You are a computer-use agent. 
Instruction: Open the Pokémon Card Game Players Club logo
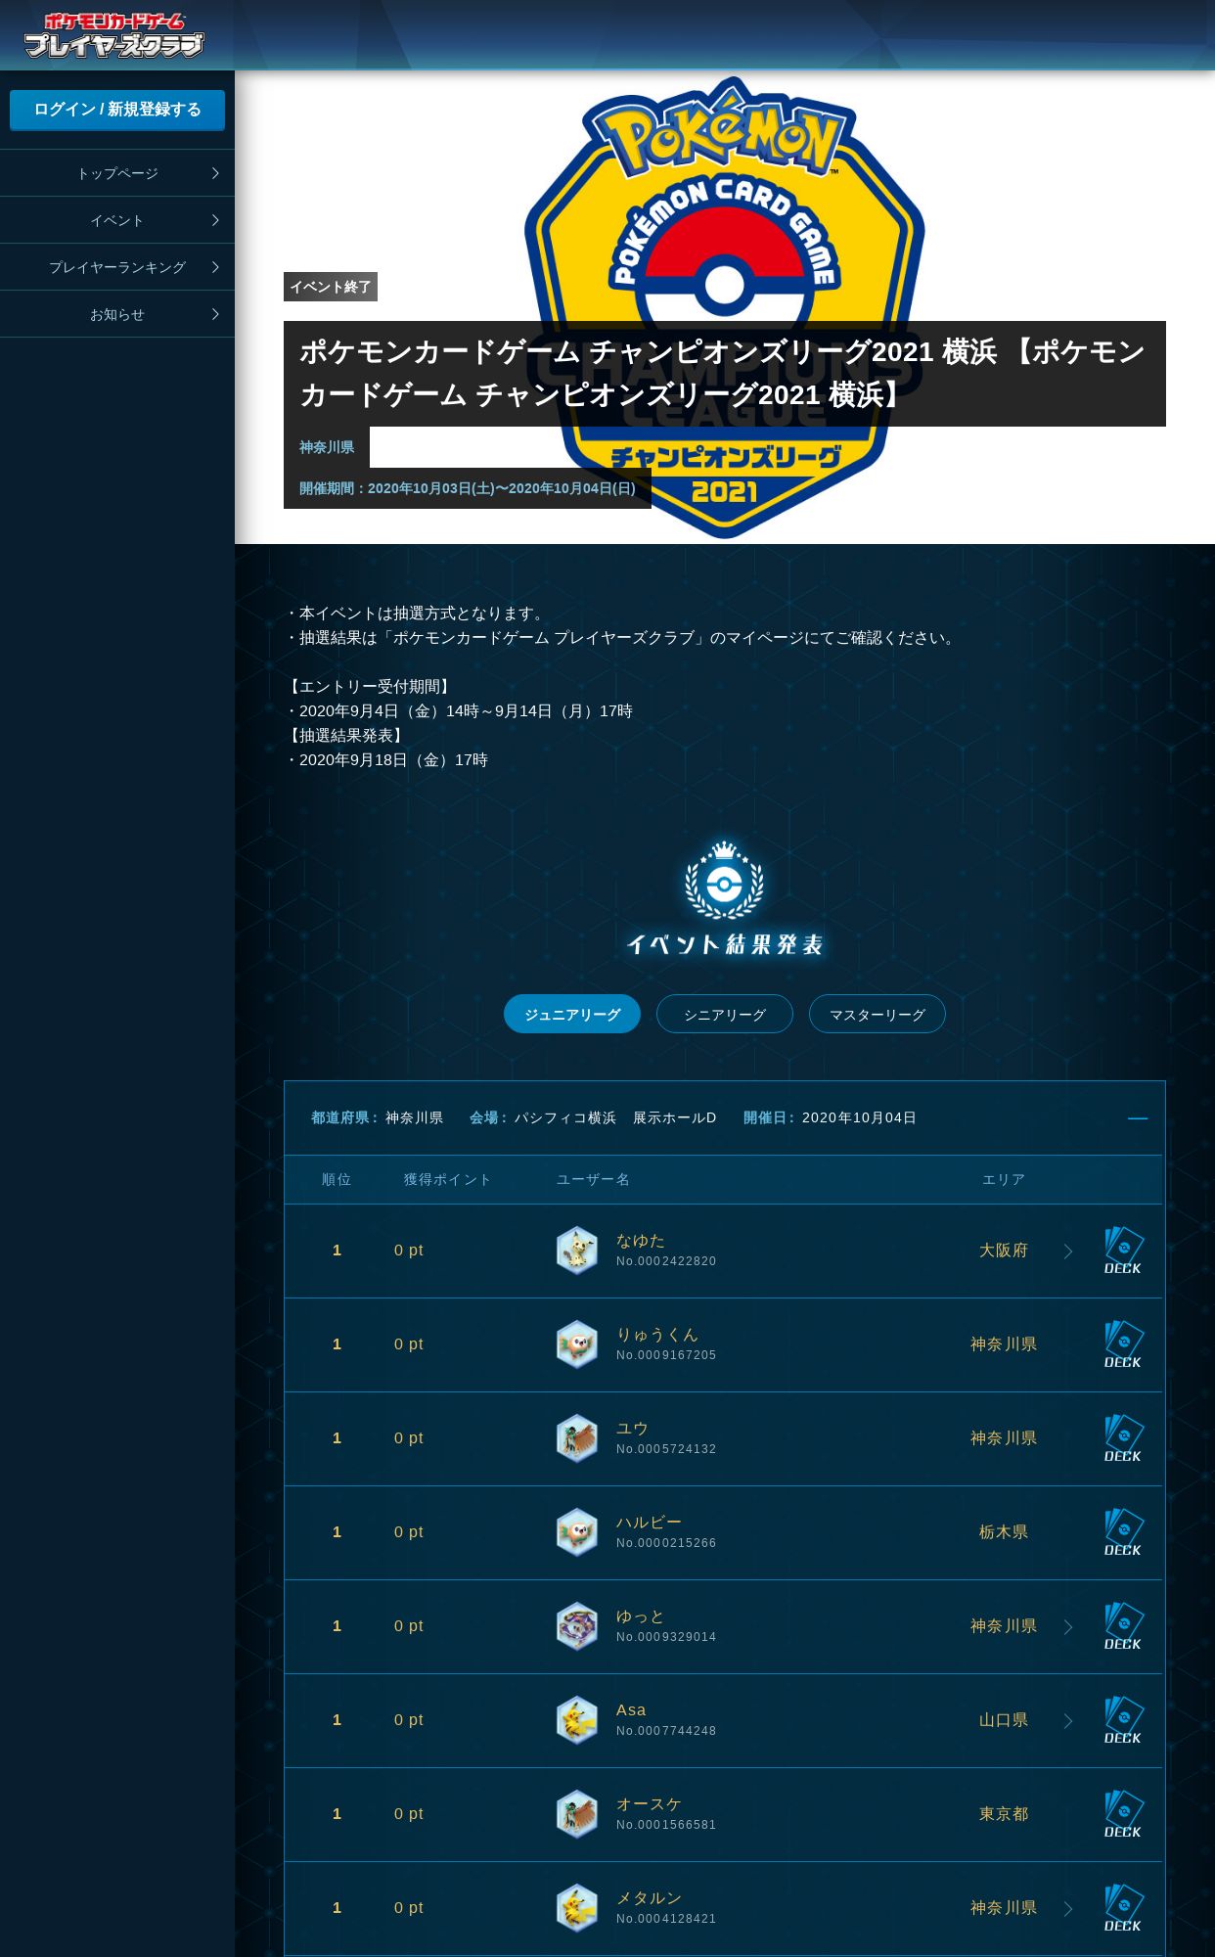[114, 35]
